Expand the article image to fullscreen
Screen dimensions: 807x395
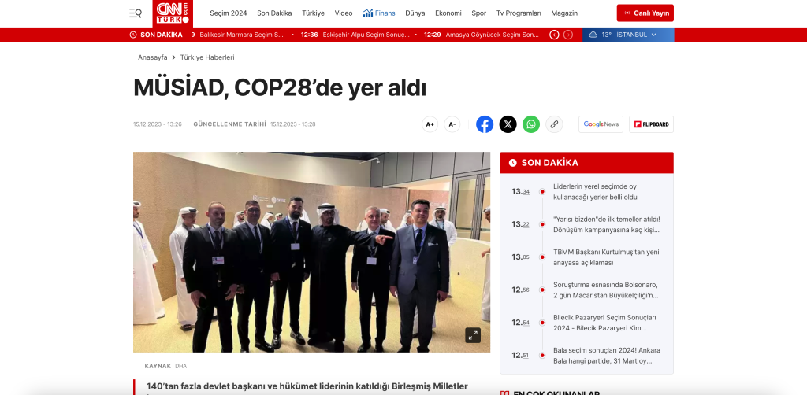[472, 334]
